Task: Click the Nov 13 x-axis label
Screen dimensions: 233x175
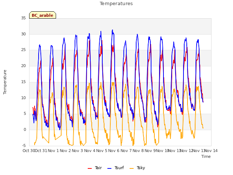Action: point(199,151)
